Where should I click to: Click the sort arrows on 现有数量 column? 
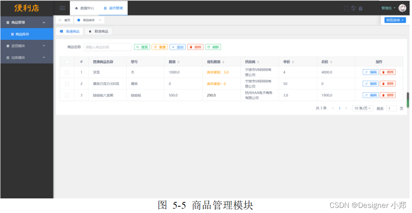tap(223, 62)
